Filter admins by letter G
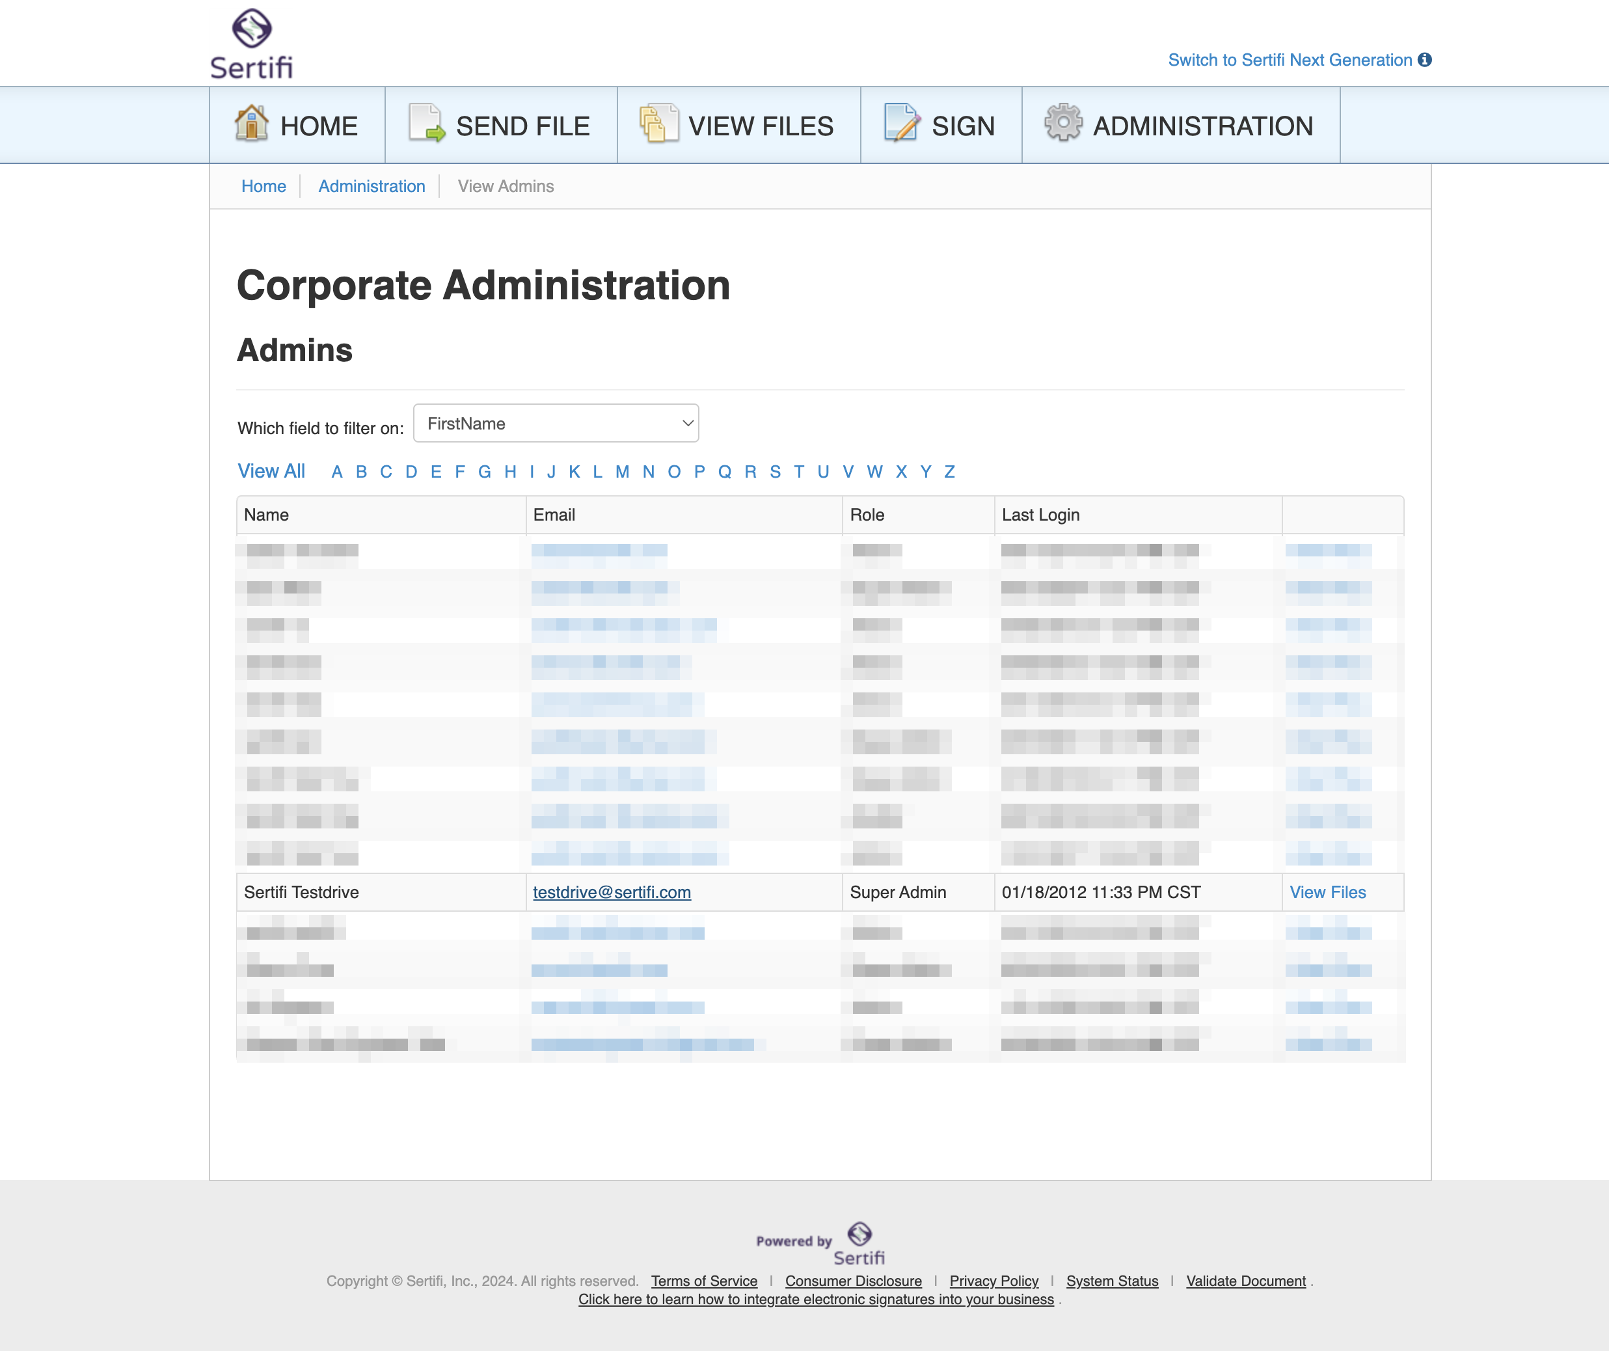The width and height of the screenshot is (1609, 1351). click(484, 472)
